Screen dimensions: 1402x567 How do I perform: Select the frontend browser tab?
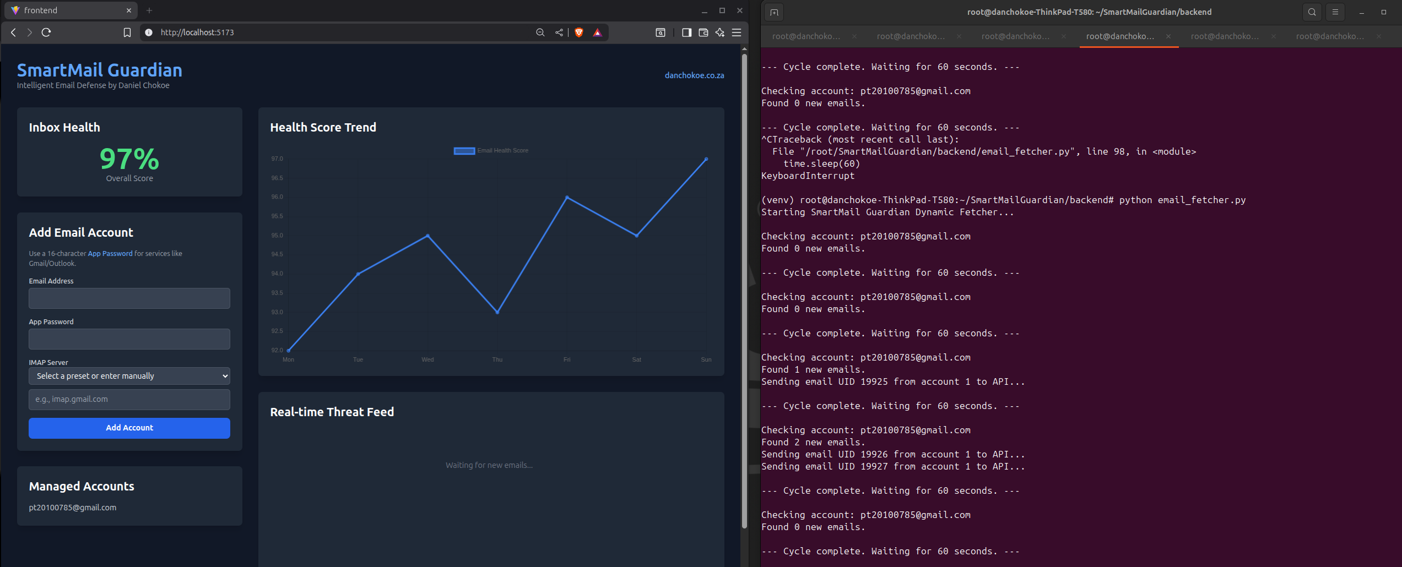55,10
